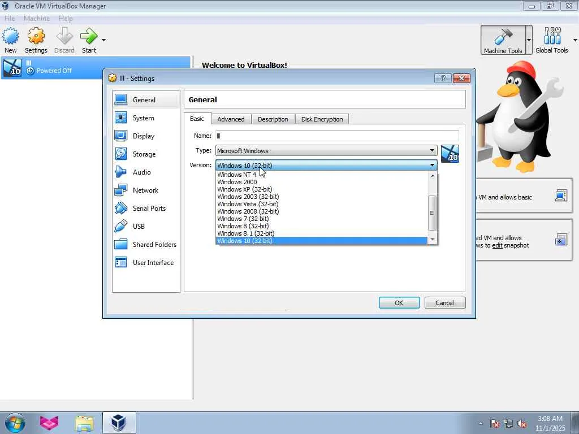This screenshot has height=434, width=579.
Task: Open the Machine Tools dropdown arrow
Action: (x=529, y=40)
